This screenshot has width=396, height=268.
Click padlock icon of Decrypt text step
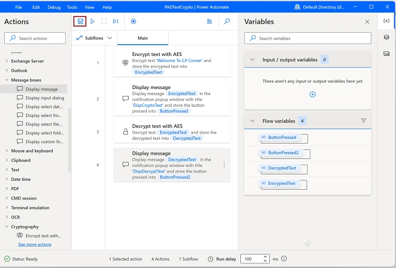click(x=125, y=131)
